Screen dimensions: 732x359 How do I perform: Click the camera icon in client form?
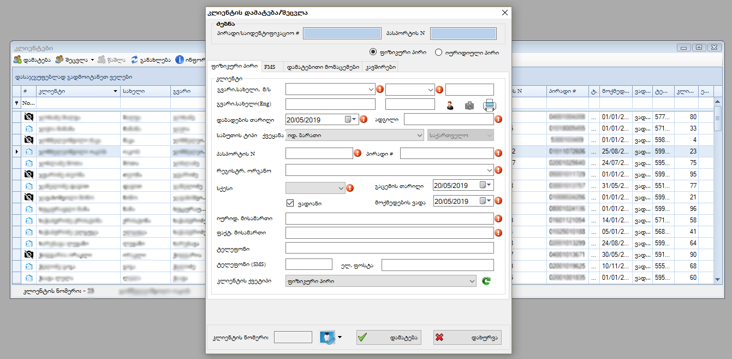[469, 105]
